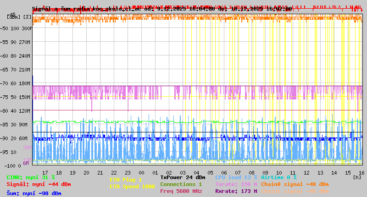Select the 'TxPower 24 dBm' legend label
The height and width of the screenshot is (197, 367).
pos(183,177)
